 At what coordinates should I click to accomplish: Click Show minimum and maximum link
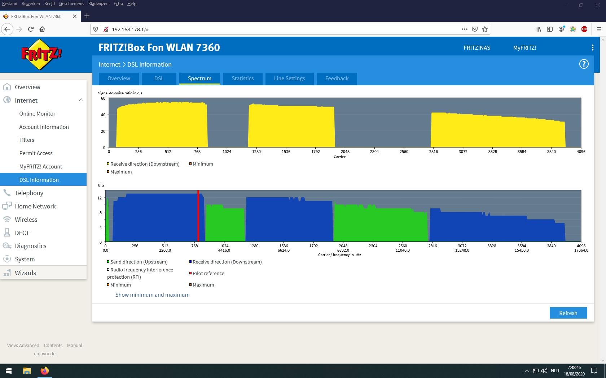(x=152, y=294)
